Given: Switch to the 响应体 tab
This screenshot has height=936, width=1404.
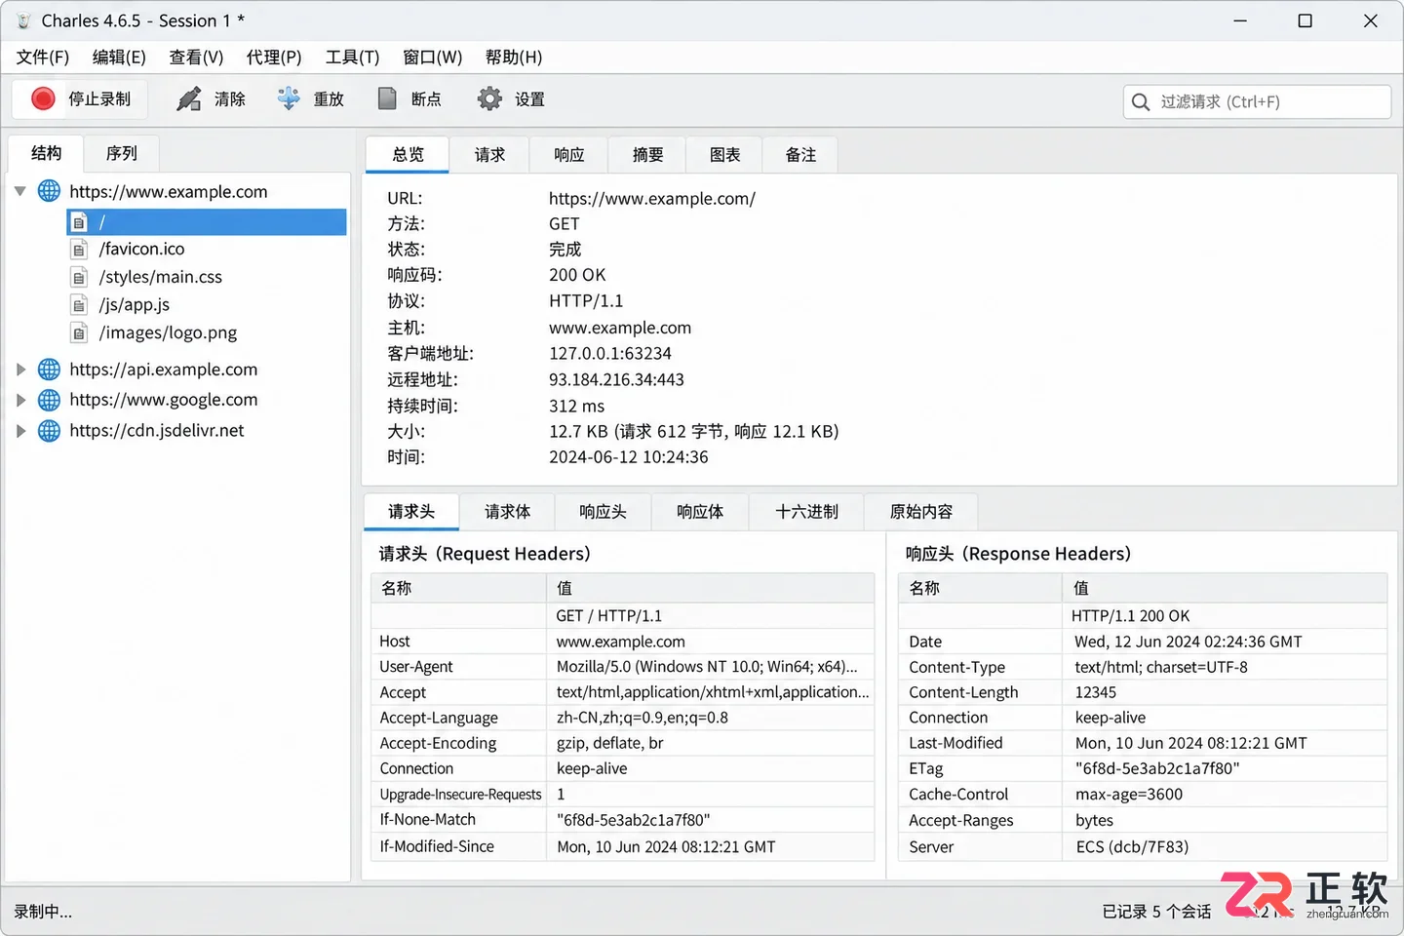Looking at the screenshot, I should click(700, 512).
